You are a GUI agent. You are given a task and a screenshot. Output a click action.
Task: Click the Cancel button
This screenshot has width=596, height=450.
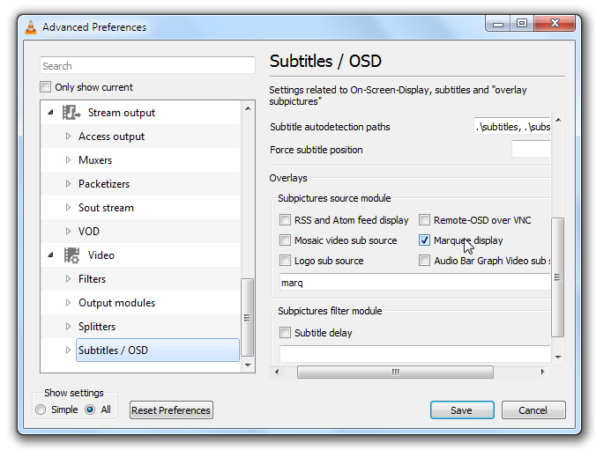533,410
